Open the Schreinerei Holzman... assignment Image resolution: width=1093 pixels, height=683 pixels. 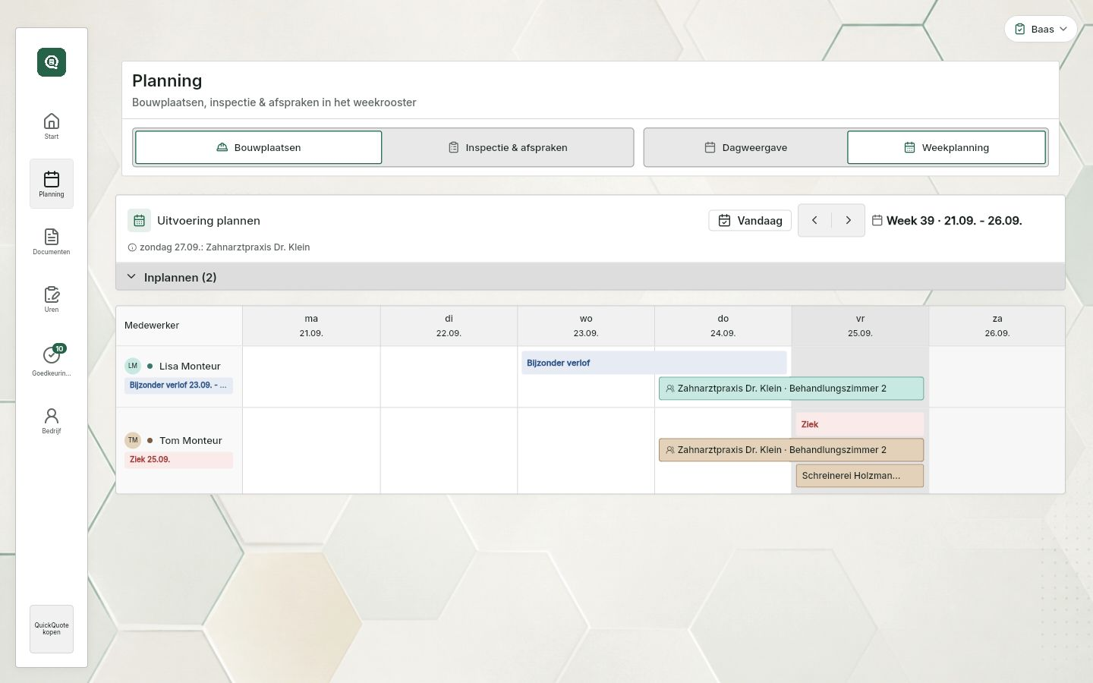click(x=859, y=476)
